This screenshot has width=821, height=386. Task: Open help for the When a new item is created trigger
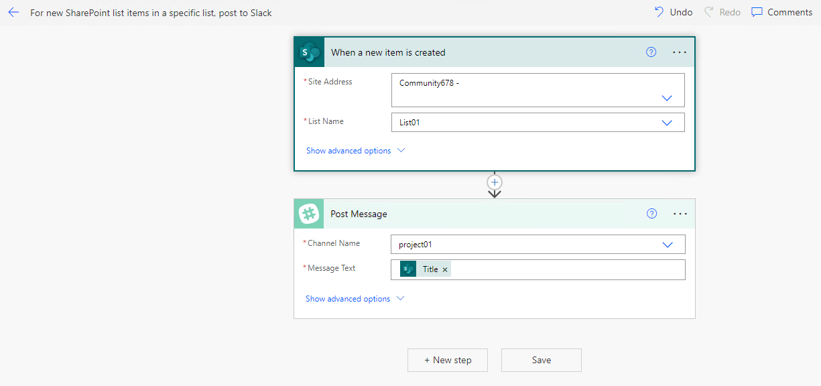pos(651,52)
